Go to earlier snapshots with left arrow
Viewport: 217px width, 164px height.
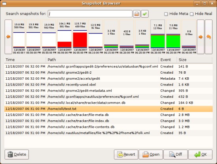click(8, 37)
